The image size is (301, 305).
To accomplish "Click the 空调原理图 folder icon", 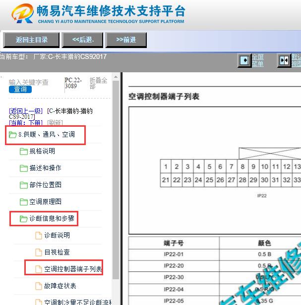I will [24, 202].
